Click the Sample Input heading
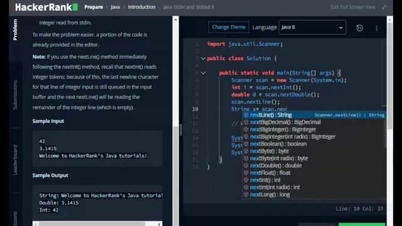 point(48,121)
